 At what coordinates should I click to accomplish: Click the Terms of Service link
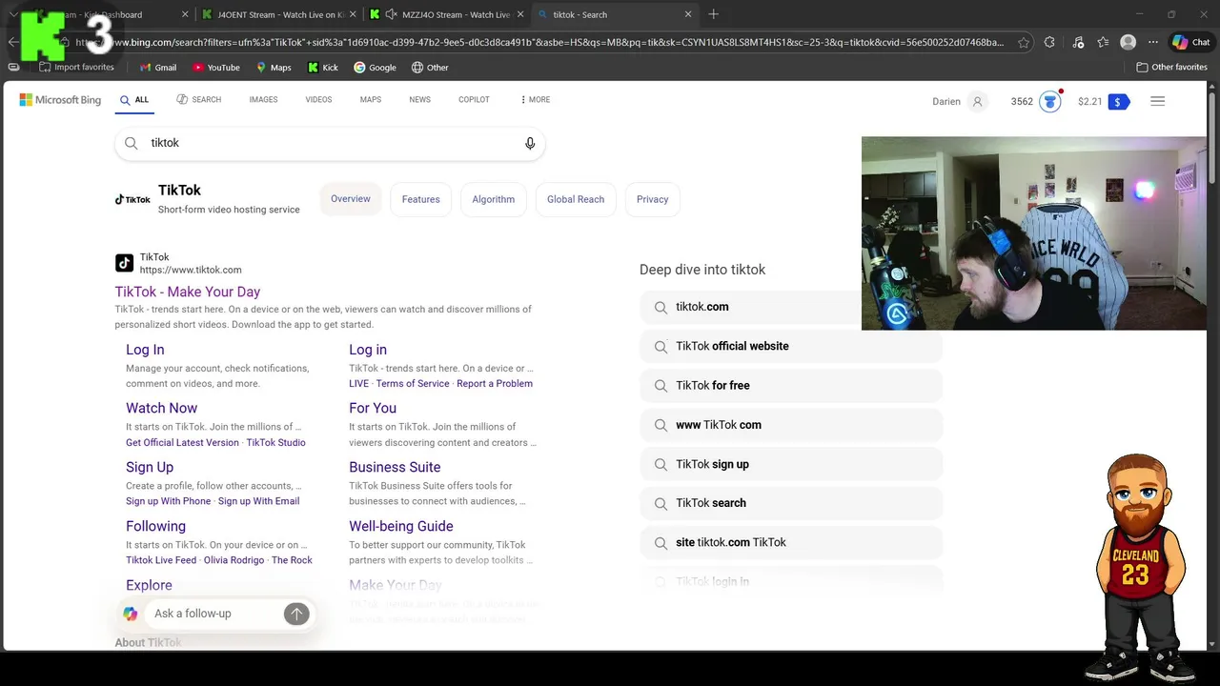click(x=413, y=384)
